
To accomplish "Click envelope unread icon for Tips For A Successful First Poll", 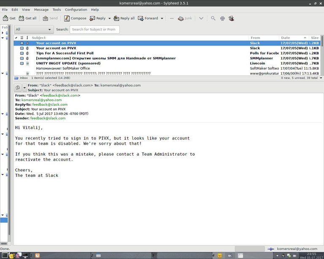I will 22,53.
